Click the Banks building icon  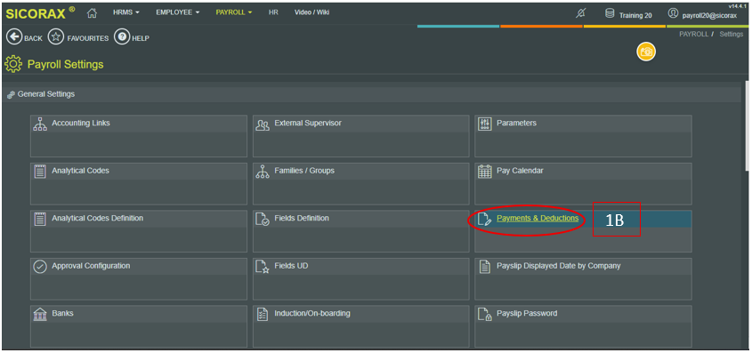click(40, 314)
